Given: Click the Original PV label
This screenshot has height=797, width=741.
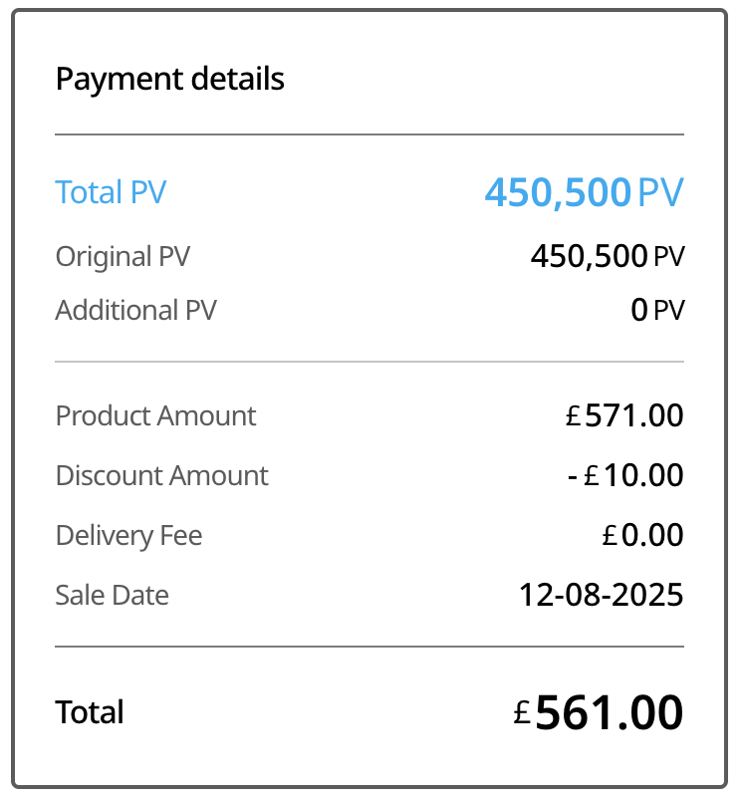Looking at the screenshot, I should [x=123, y=256].
